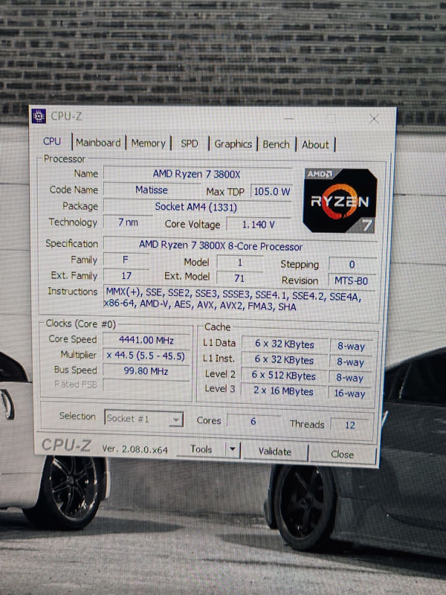Screen dimensions: 446x595
Task: Show the Graphics tab
Action: pyautogui.click(x=233, y=144)
